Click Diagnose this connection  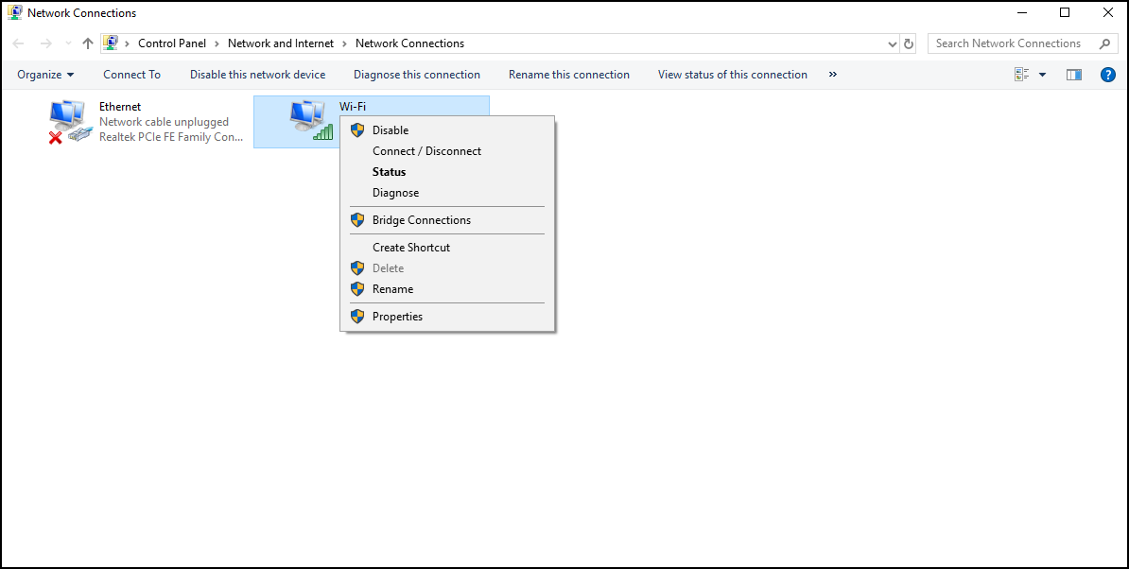(x=417, y=75)
